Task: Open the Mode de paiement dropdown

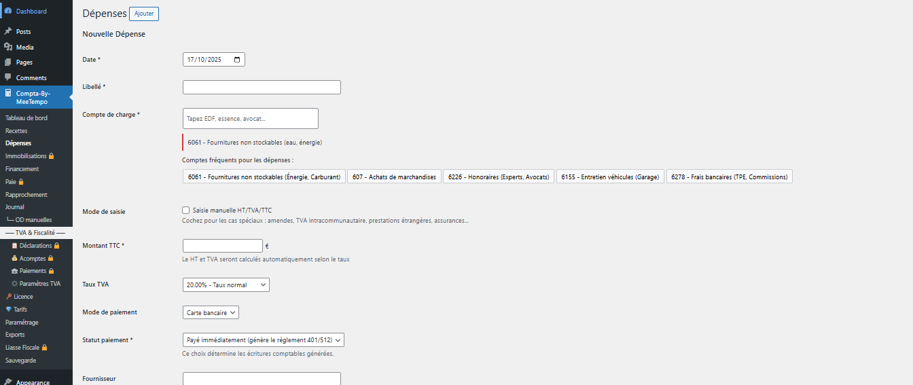Action: [x=211, y=312]
